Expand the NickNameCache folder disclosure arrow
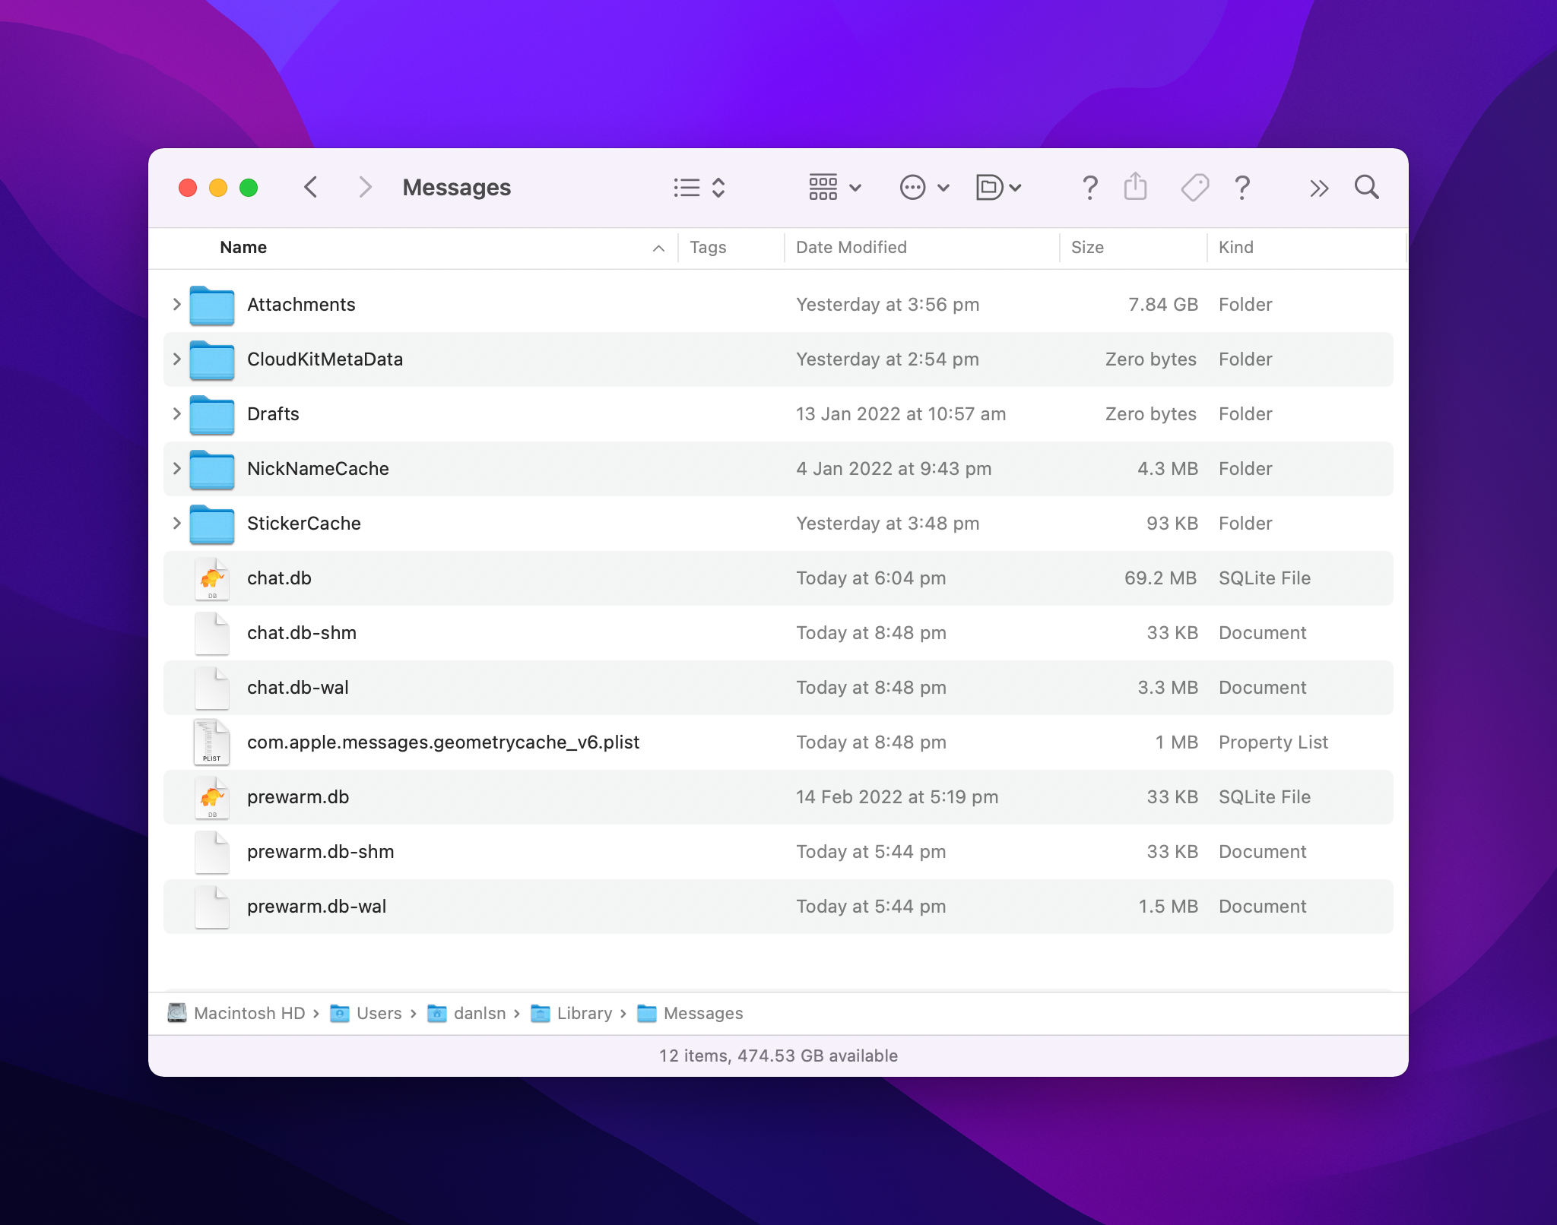 coord(176,469)
